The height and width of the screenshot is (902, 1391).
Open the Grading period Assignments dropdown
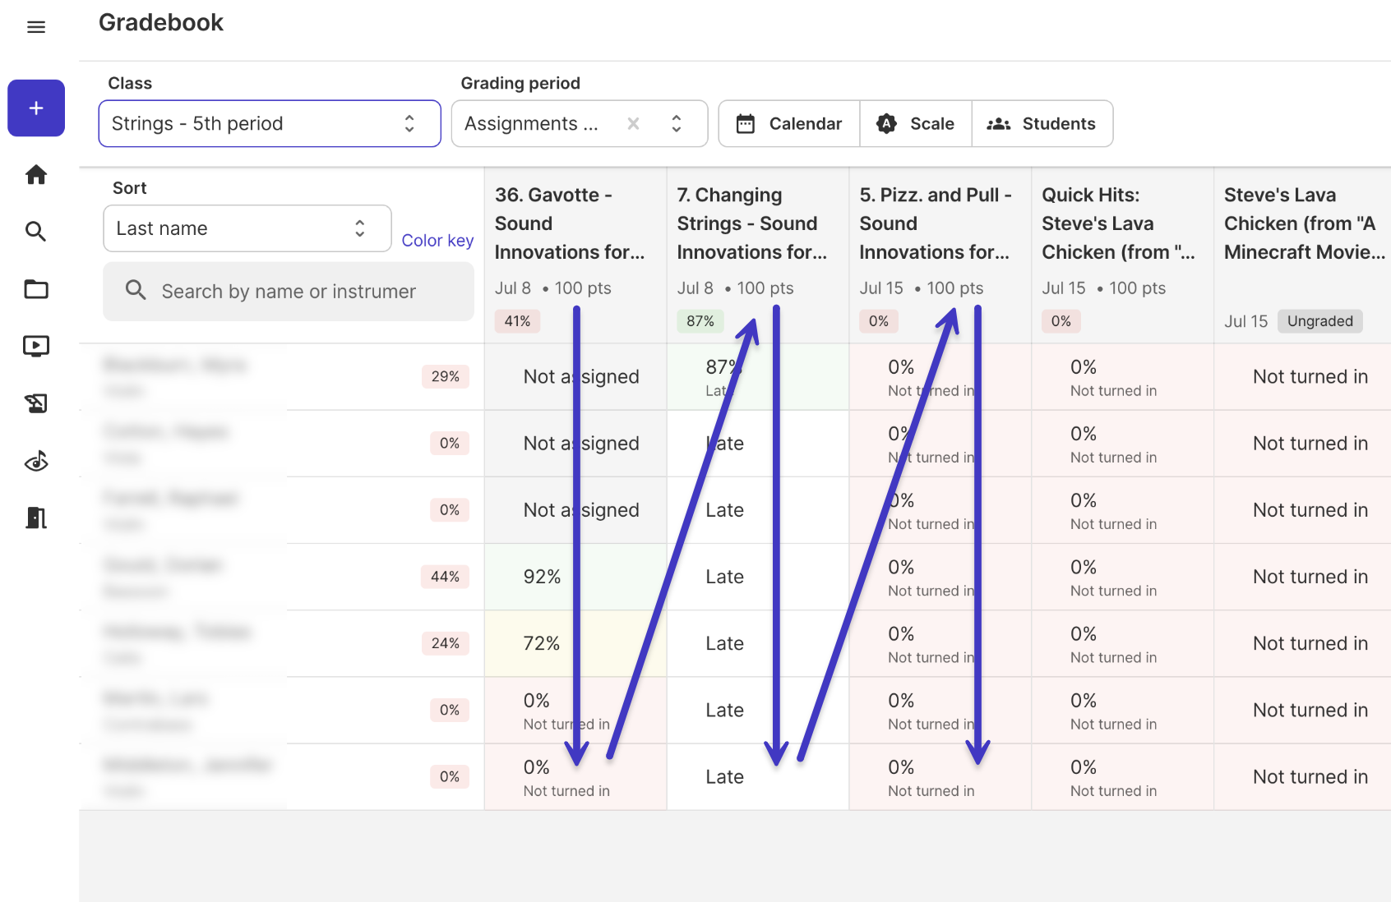pos(580,123)
